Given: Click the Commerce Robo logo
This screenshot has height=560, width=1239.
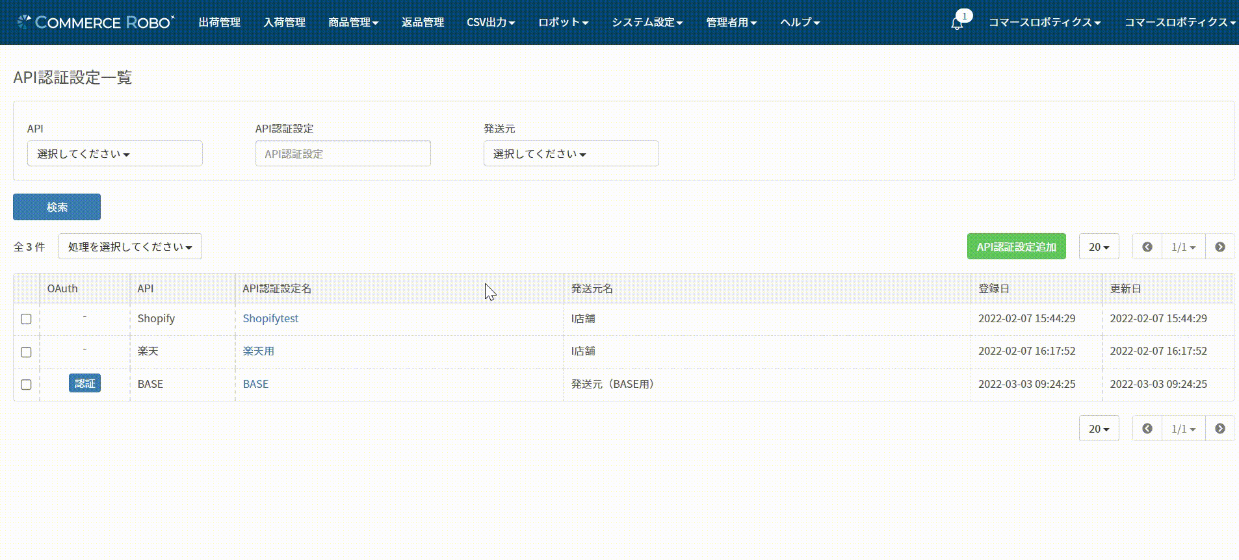Looking at the screenshot, I should click(x=96, y=22).
